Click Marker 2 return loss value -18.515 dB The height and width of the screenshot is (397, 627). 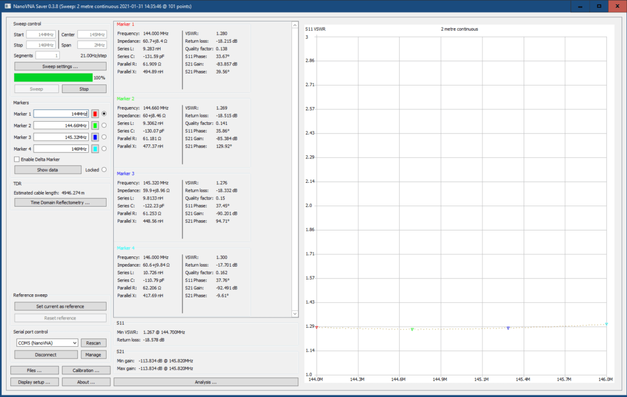click(227, 116)
